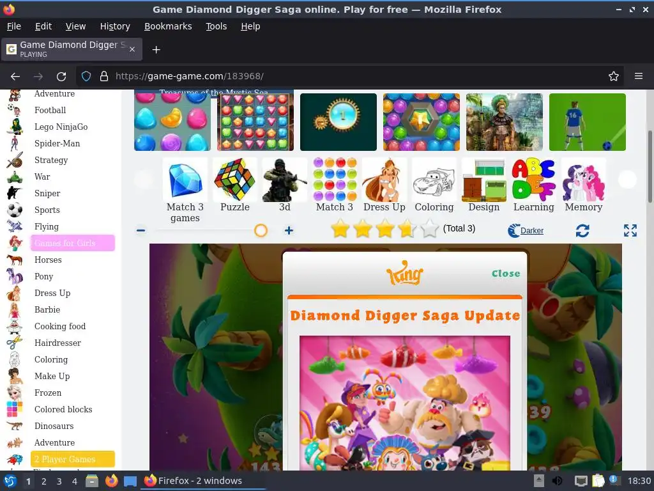Image resolution: width=654 pixels, height=491 pixels.
Task: Open the taskbar start menu icon
Action: coord(10,481)
